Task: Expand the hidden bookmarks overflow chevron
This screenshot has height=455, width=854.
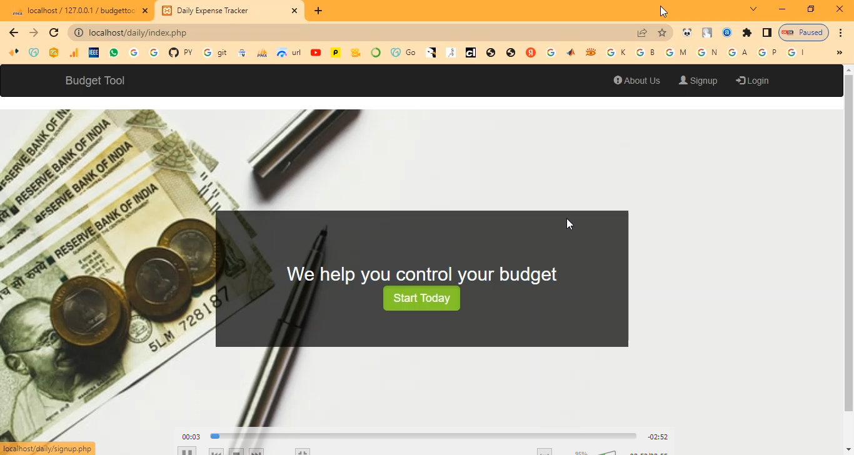Action: [x=839, y=52]
